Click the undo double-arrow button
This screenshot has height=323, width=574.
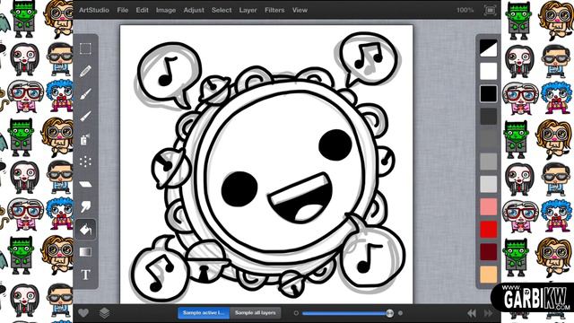click(472, 313)
